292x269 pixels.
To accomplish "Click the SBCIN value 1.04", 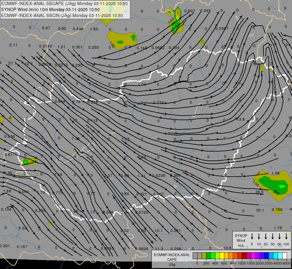I will coord(142,84).
